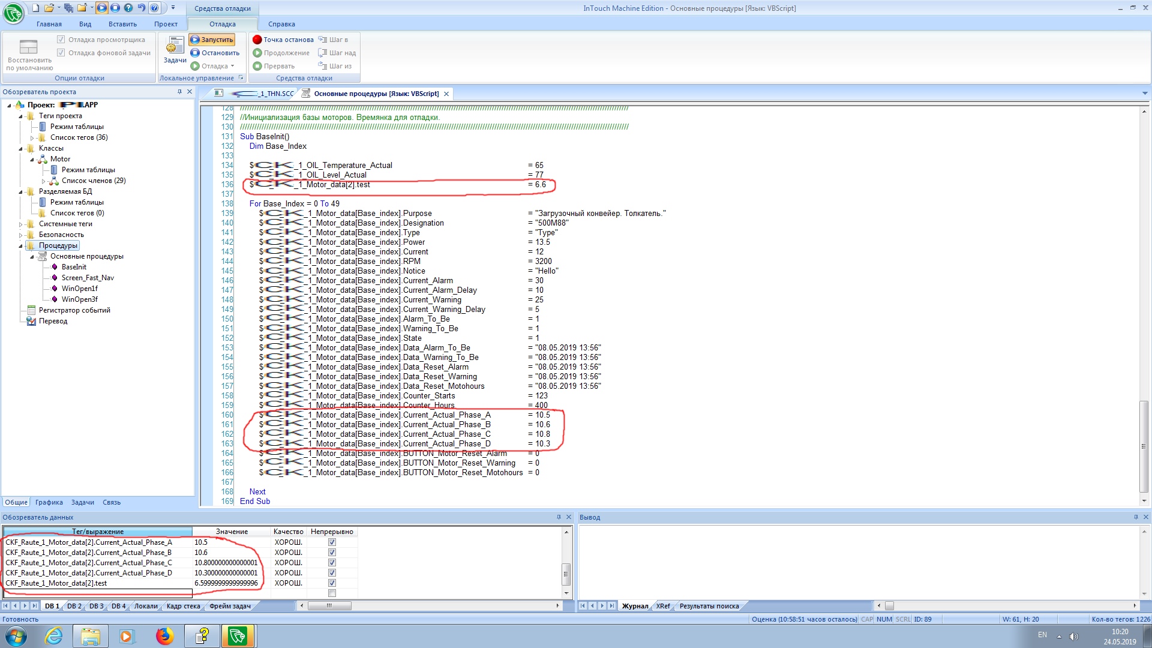Click the red Точка останова breakpoint icon
Viewport: 1152px width, 648px height.
257,40
